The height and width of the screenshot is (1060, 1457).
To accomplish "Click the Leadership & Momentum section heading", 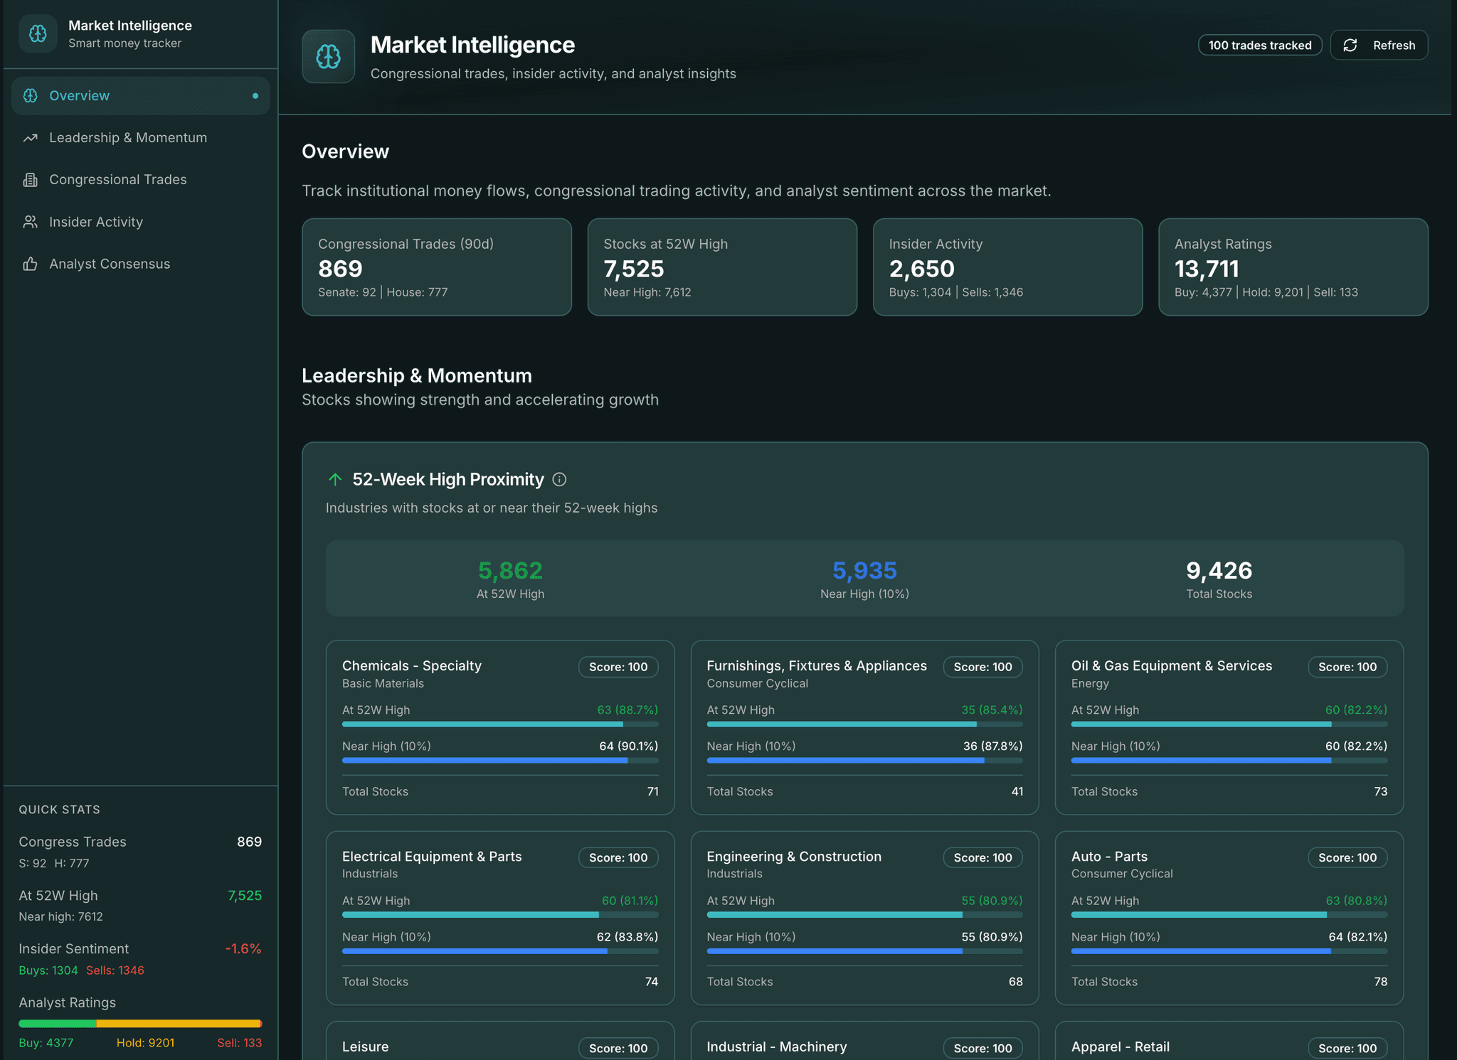I will [417, 375].
